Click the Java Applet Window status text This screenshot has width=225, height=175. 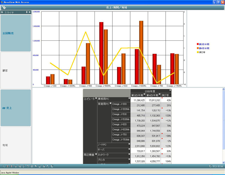[10, 173]
